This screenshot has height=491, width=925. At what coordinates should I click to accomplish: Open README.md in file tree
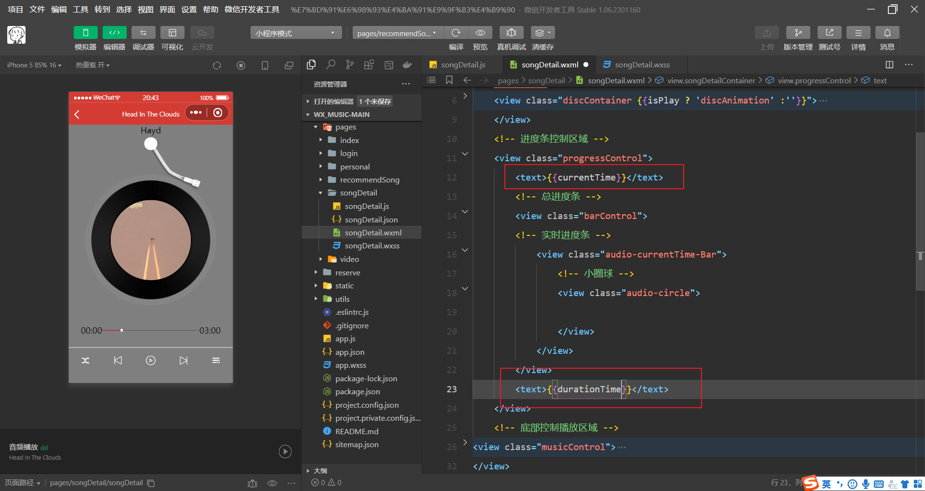(357, 431)
